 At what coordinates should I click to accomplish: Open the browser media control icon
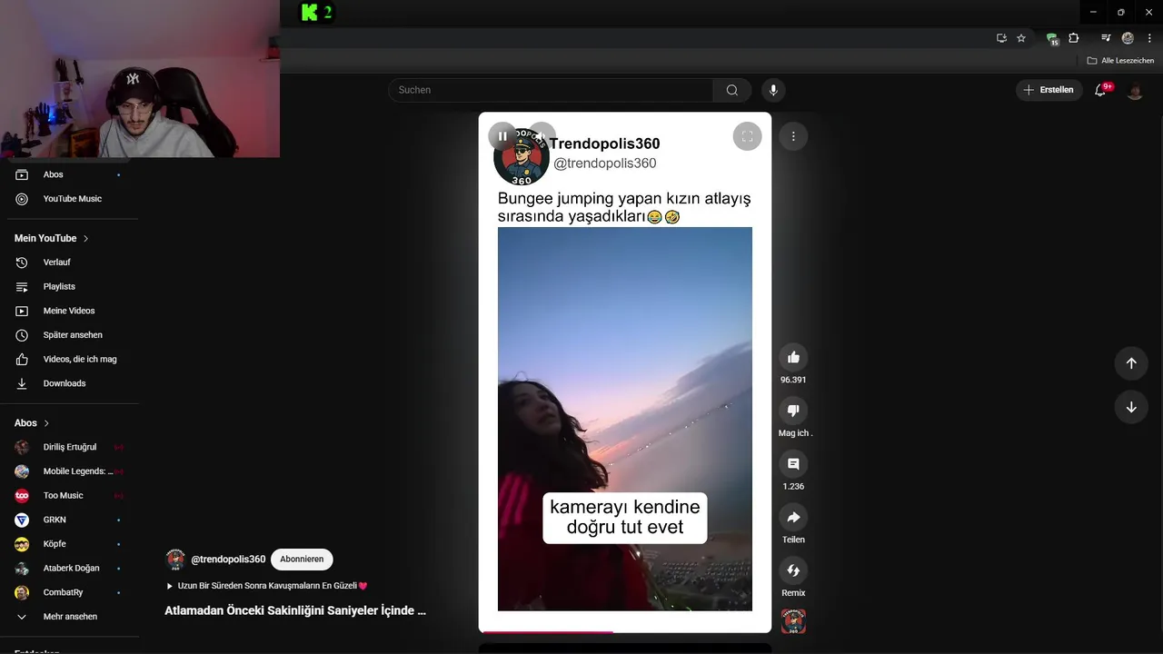[1106, 38]
